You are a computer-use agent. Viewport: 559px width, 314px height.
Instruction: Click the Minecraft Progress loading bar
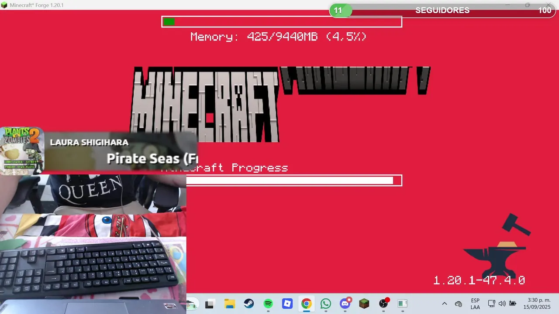pos(294,180)
